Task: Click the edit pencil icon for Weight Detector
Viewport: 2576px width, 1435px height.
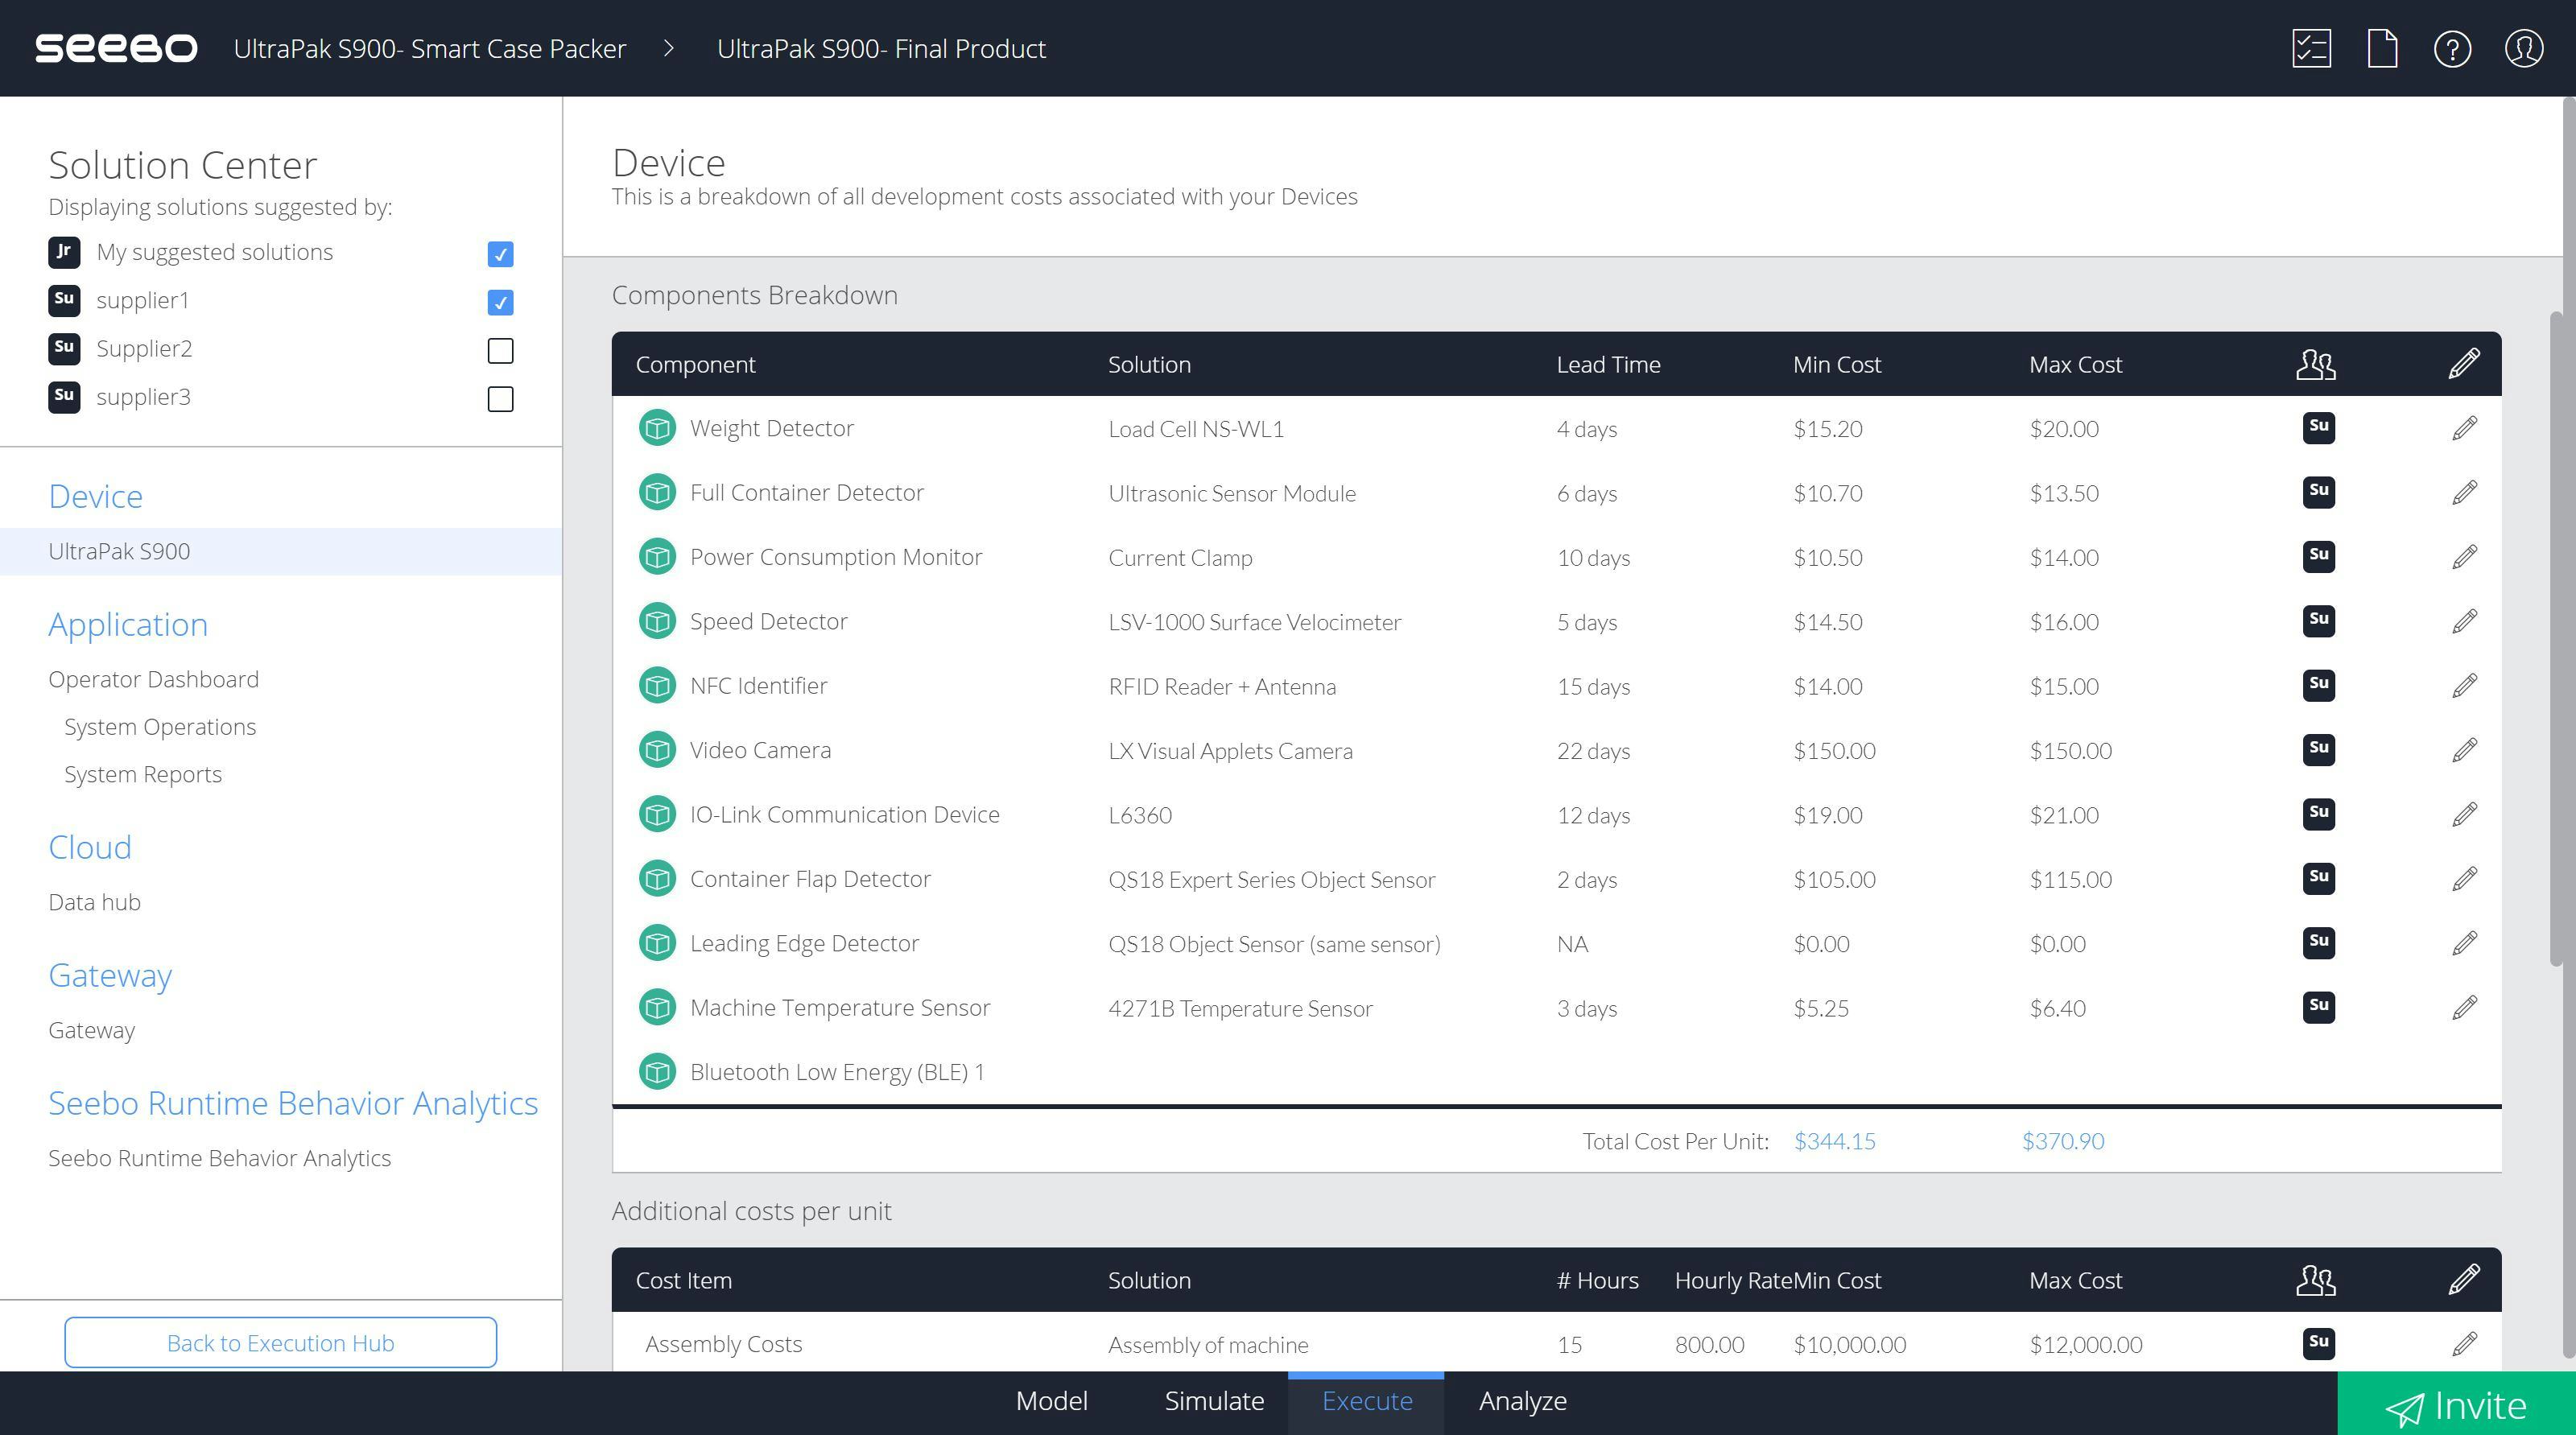Action: click(x=2465, y=427)
